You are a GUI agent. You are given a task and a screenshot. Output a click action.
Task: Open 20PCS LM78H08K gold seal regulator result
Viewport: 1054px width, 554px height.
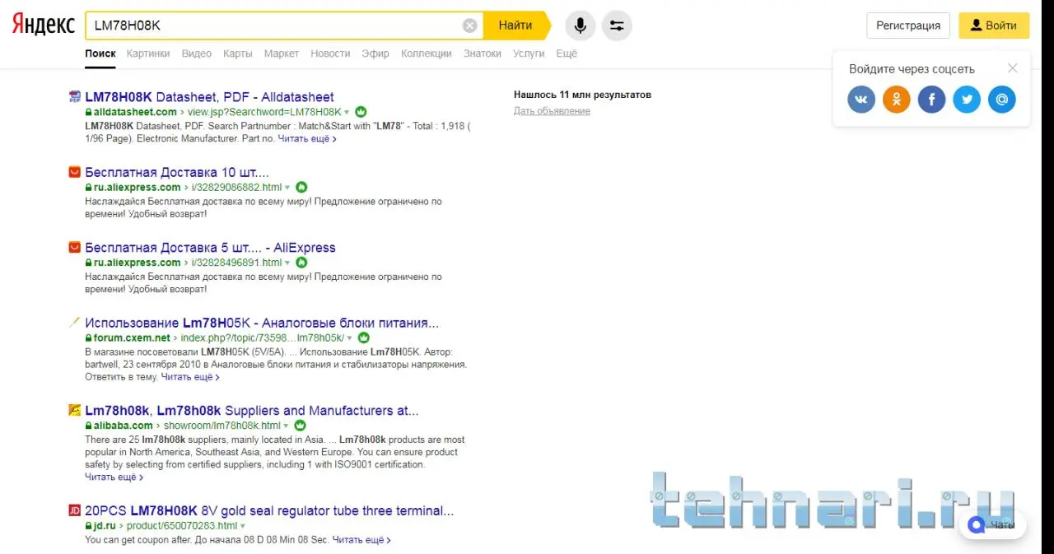269,510
